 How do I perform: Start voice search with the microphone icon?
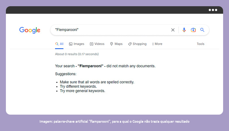(x=184, y=30)
